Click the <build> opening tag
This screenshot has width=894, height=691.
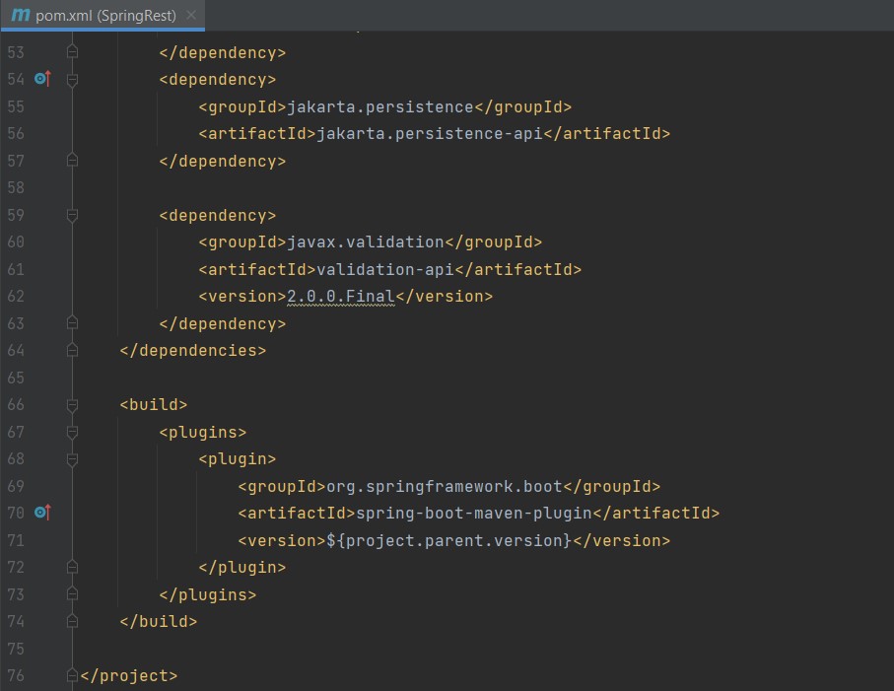[154, 405]
